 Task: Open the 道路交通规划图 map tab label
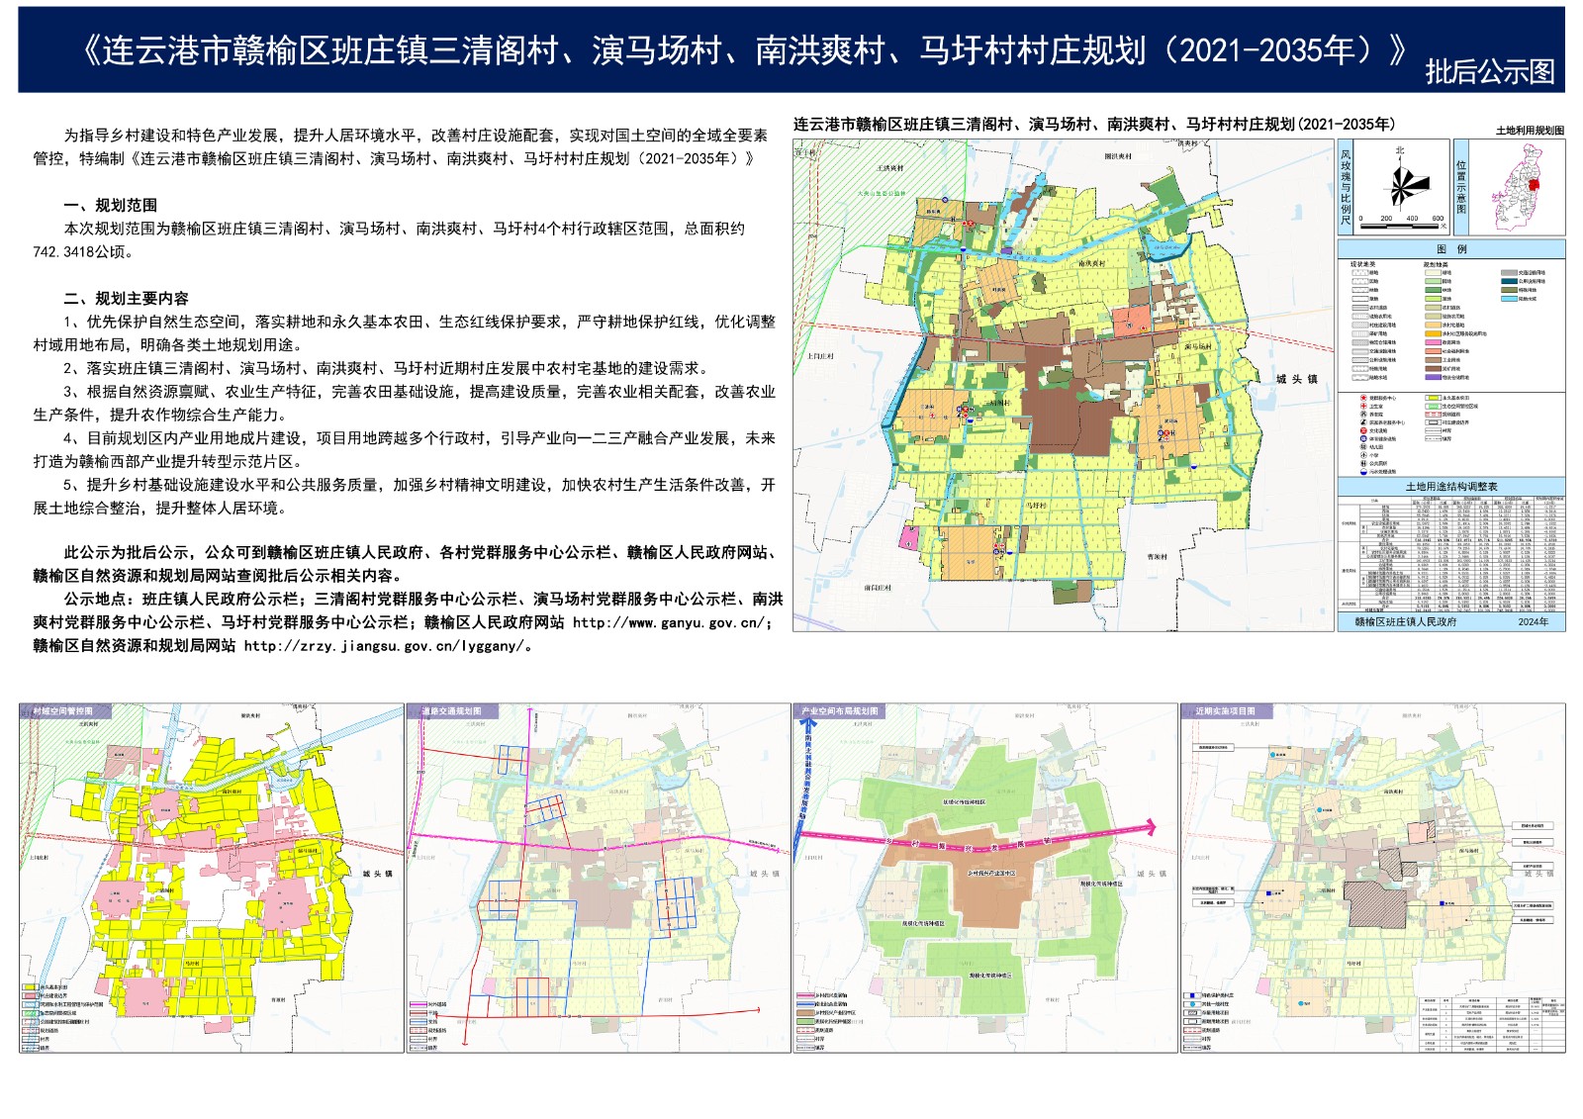pyautogui.click(x=452, y=711)
